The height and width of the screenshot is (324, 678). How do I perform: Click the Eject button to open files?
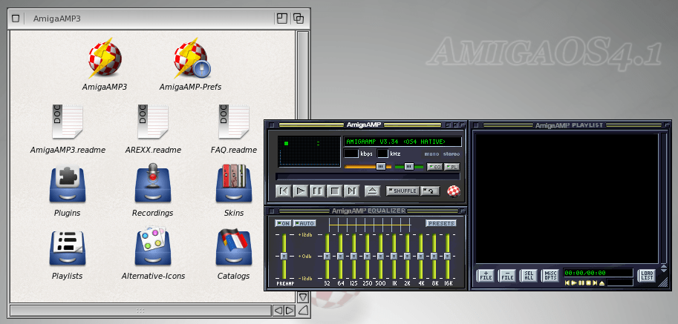tap(372, 191)
